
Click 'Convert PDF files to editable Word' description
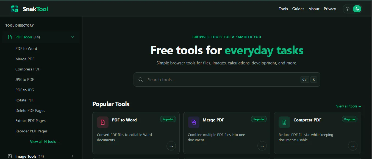(124, 137)
